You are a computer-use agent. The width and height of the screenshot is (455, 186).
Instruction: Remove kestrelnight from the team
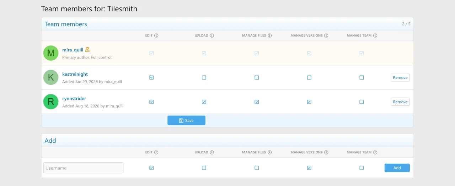(x=400, y=77)
